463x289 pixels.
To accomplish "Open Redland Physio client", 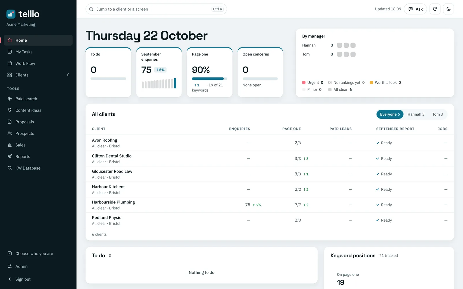I will [270, 220].
